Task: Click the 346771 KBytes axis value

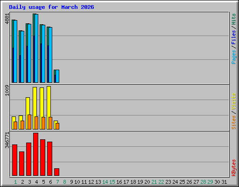Action: [x=7, y=140]
